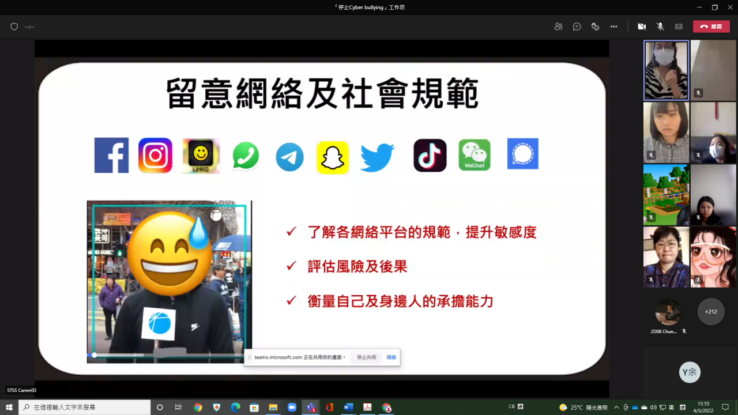Screen dimensions: 738x415
Task: Switch to Microsoft Teams in the taskbar
Action: tap(311, 407)
